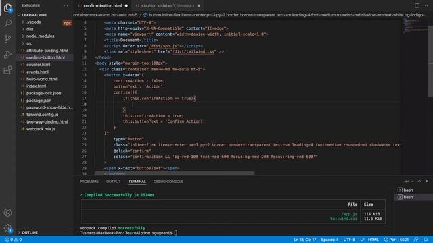This screenshot has width=433, height=243.
Task: Click Ln 18, Col 17 cursor position
Action: tap(305, 240)
